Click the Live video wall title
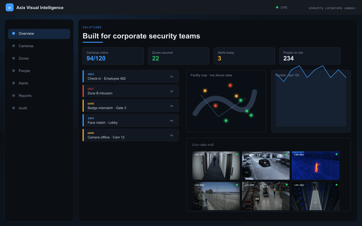The height and width of the screenshot is (226, 362). [203, 145]
